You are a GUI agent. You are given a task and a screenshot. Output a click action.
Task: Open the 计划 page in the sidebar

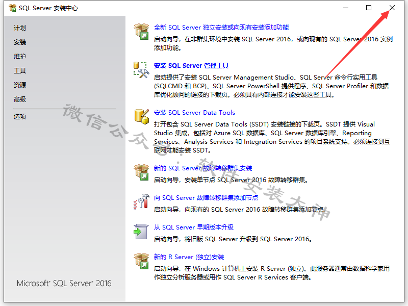[20, 28]
